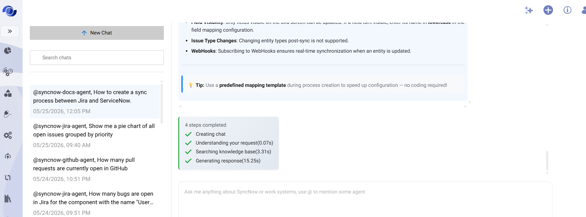This screenshot has height=217, width=586.
Task: Open the syncnow-docs-agent Jira and ServiceNow chat
Action: (x=95, y=102)
